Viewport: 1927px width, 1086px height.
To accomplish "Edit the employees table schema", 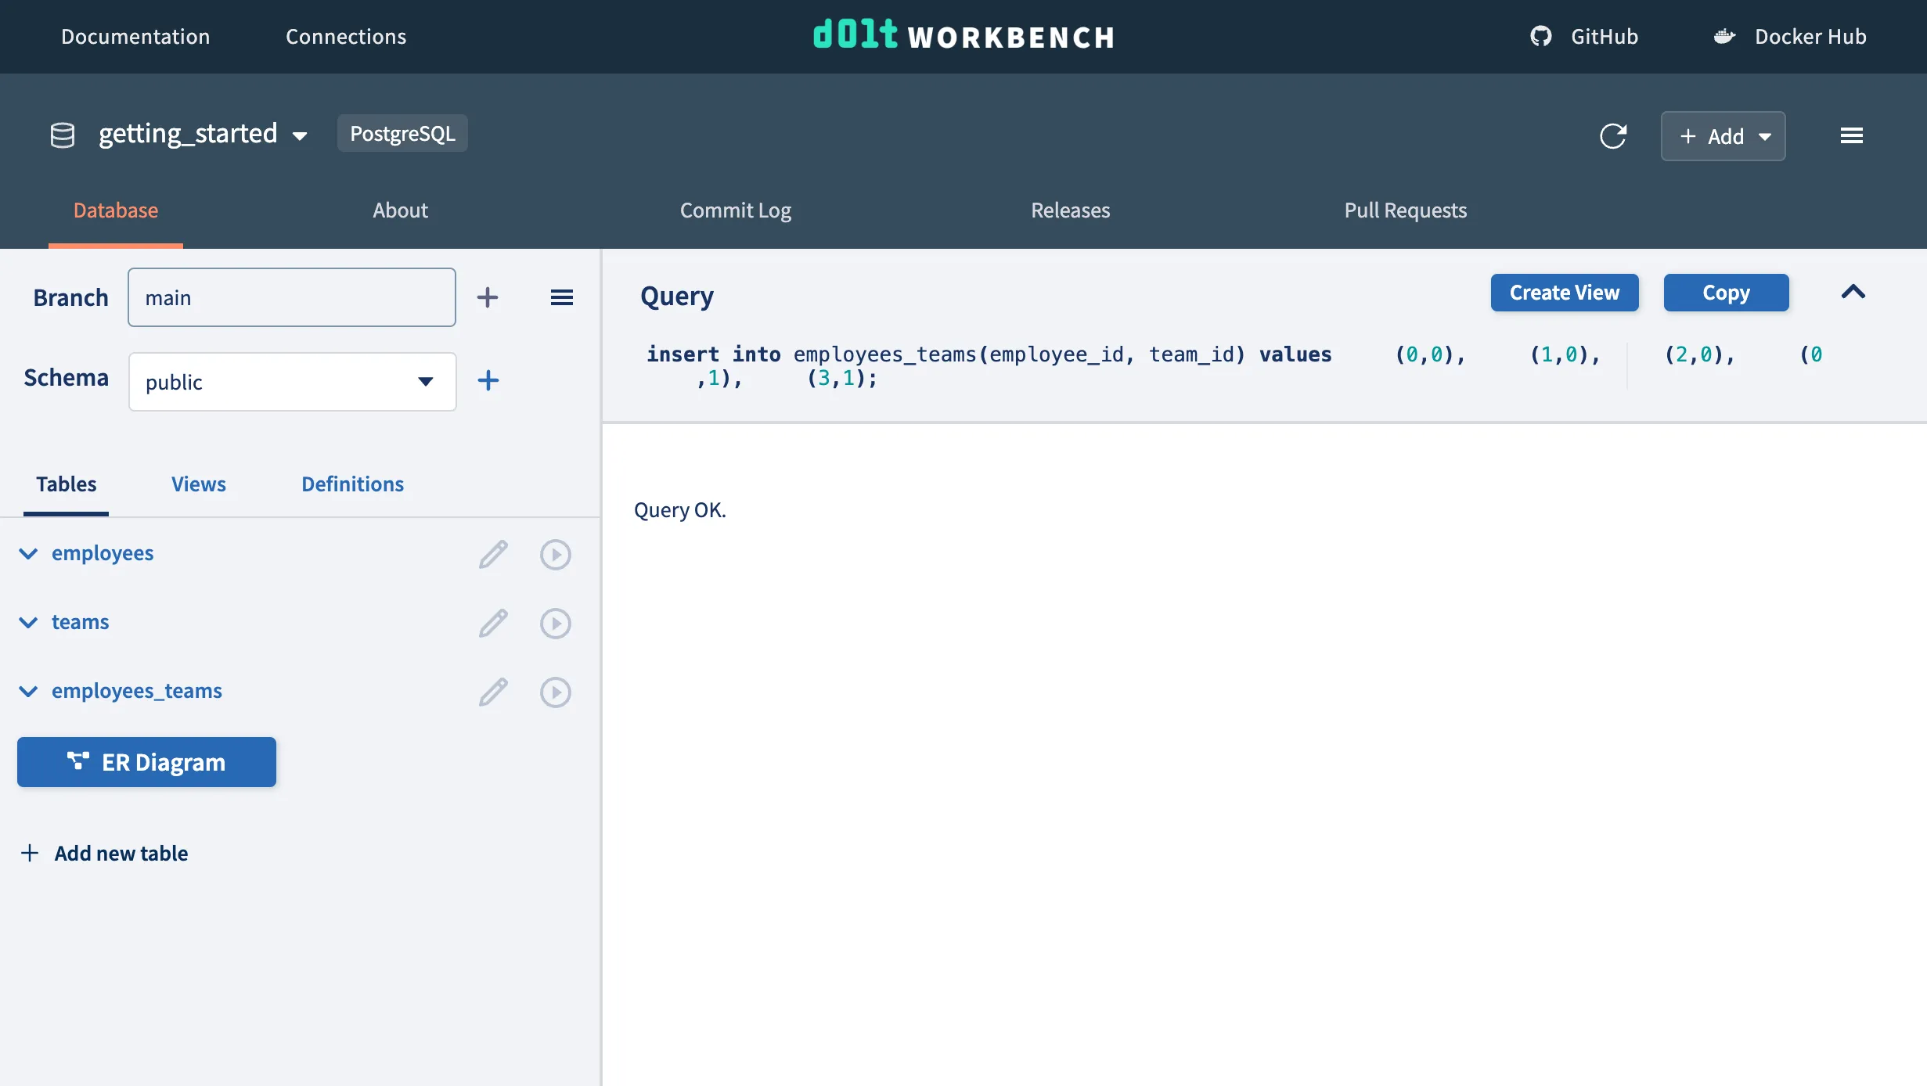I will pyautogui.click(x=493, y=554).
